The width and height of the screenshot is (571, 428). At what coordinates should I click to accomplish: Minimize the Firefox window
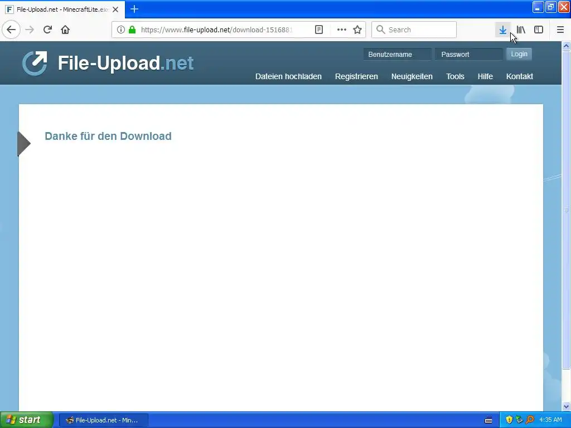(x=538, y=7)
